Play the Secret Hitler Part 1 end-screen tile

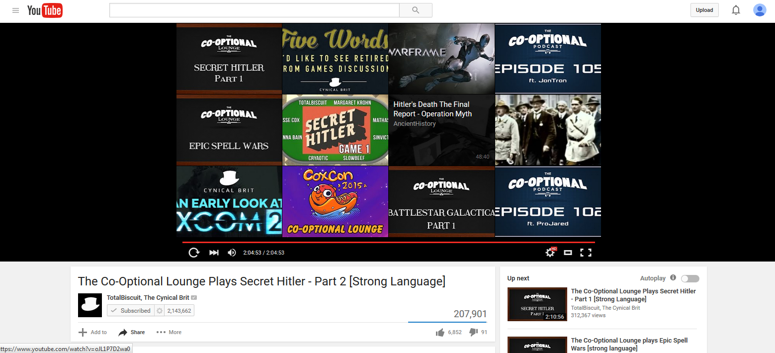pos(229,59)
